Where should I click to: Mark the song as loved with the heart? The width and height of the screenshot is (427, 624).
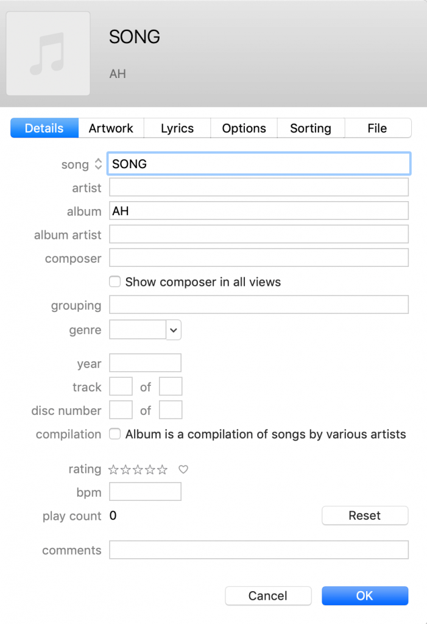182,469
